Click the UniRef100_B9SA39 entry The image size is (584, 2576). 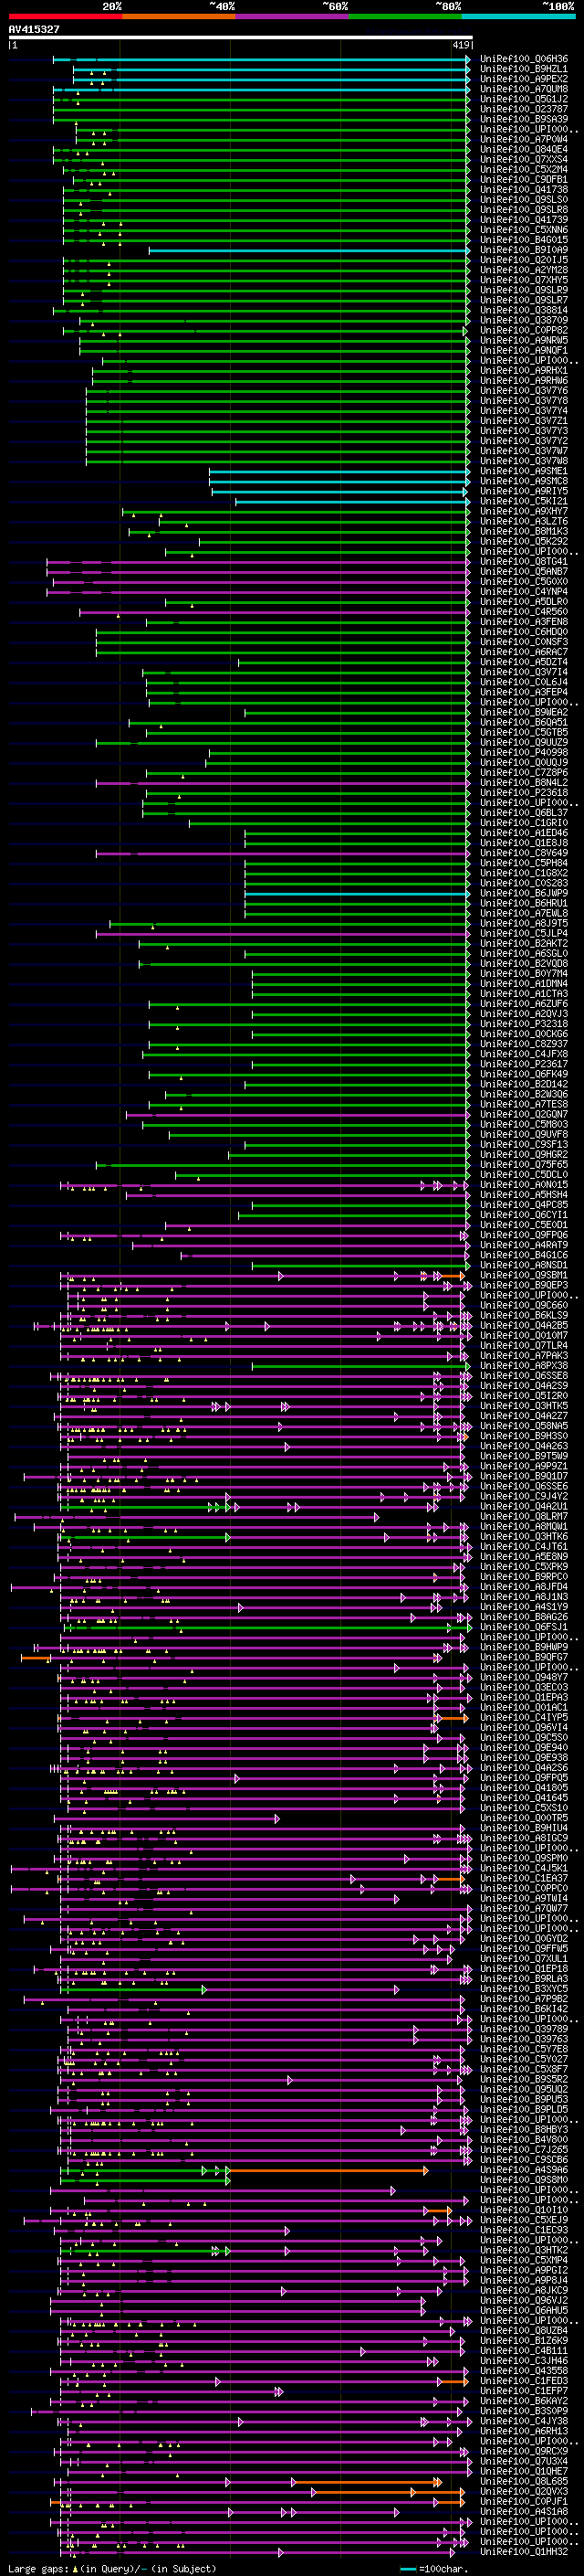pos(524,119)
